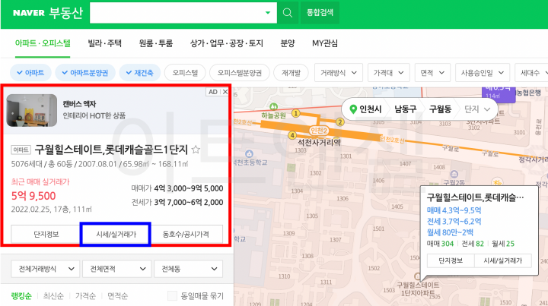This screenshot has width=548, height=306.
Task: Expand the 전체면적 dropdown
Action: tap(116, 269)
